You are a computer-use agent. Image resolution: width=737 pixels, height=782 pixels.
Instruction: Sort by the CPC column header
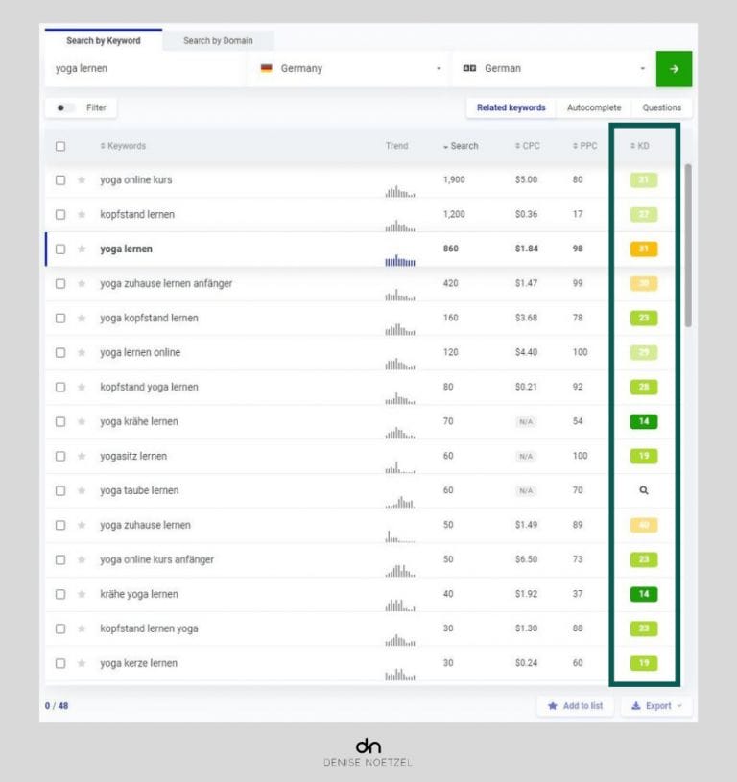click(528, 146)
